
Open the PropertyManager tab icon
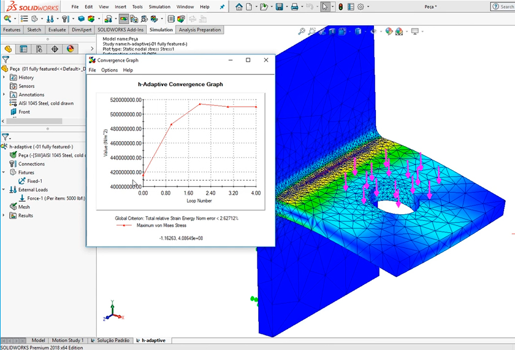click(23, 49)
